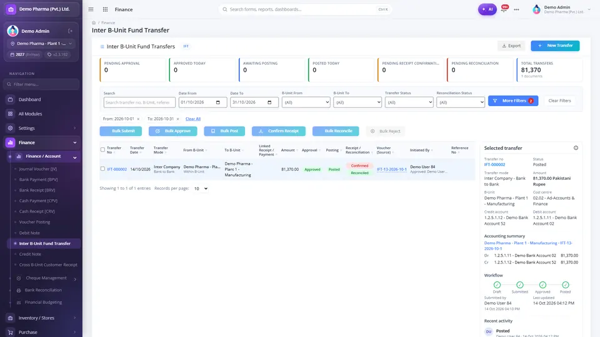Open Cash Payment [CPV]
This screenshot has width=600, height=337.
[38, 200]
